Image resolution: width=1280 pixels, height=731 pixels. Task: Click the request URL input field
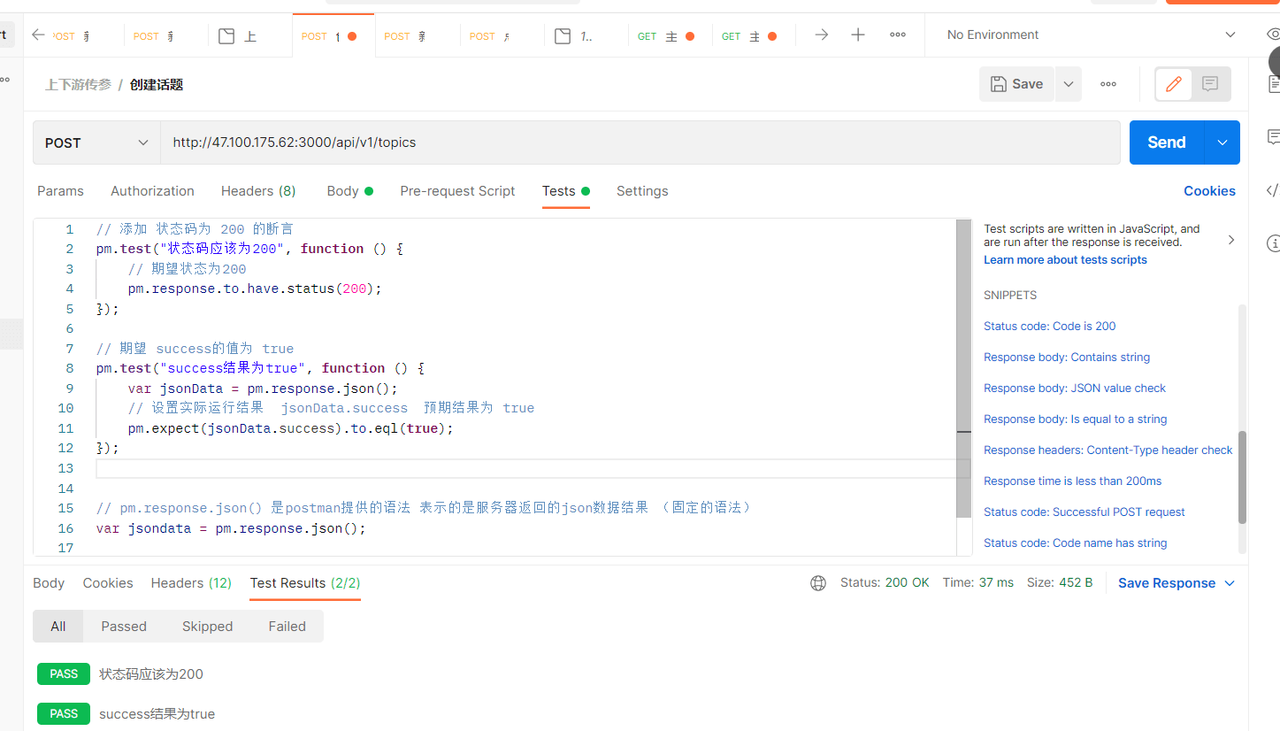pos(640,142)
